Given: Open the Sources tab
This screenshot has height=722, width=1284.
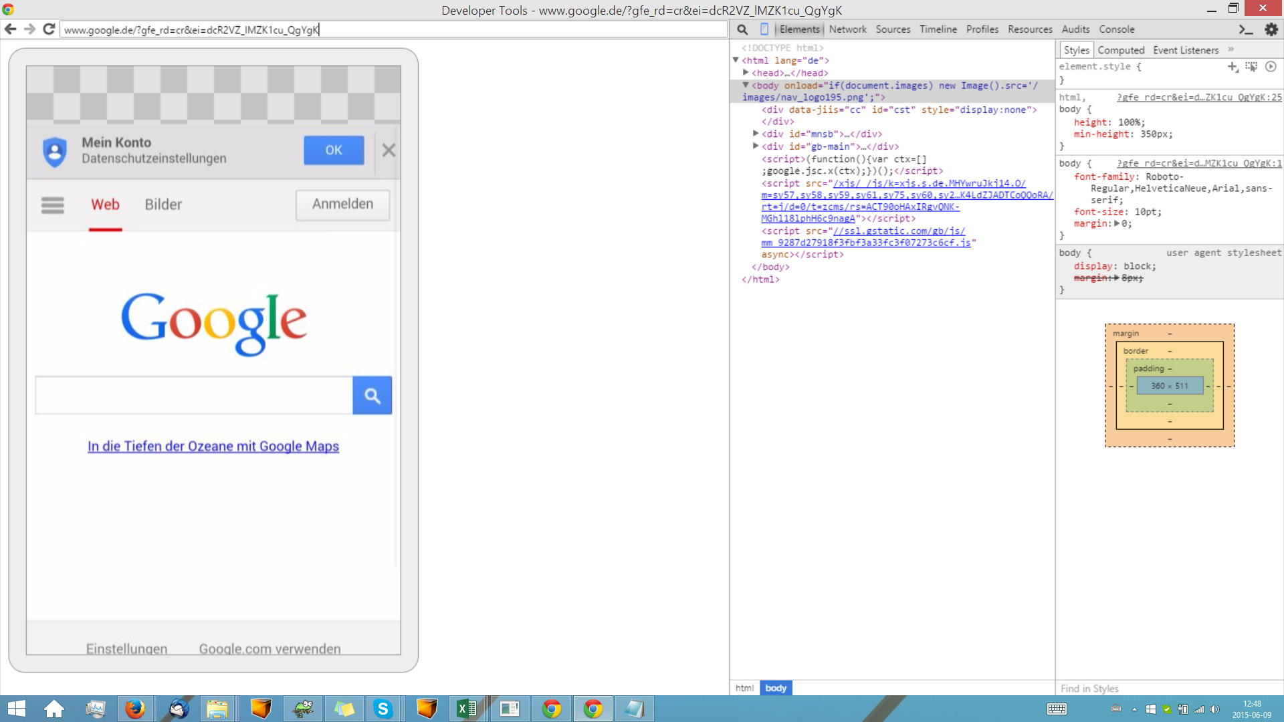Looking at the screenshot, I should click(893, 29).
